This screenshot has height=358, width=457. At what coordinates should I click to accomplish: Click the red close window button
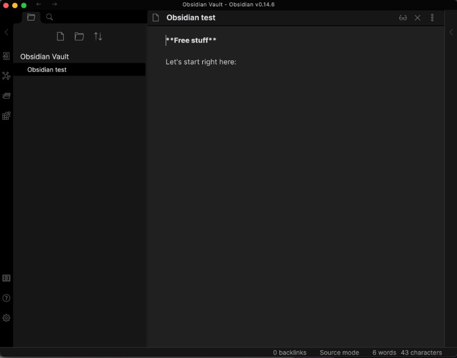click(x=6, y=5)
